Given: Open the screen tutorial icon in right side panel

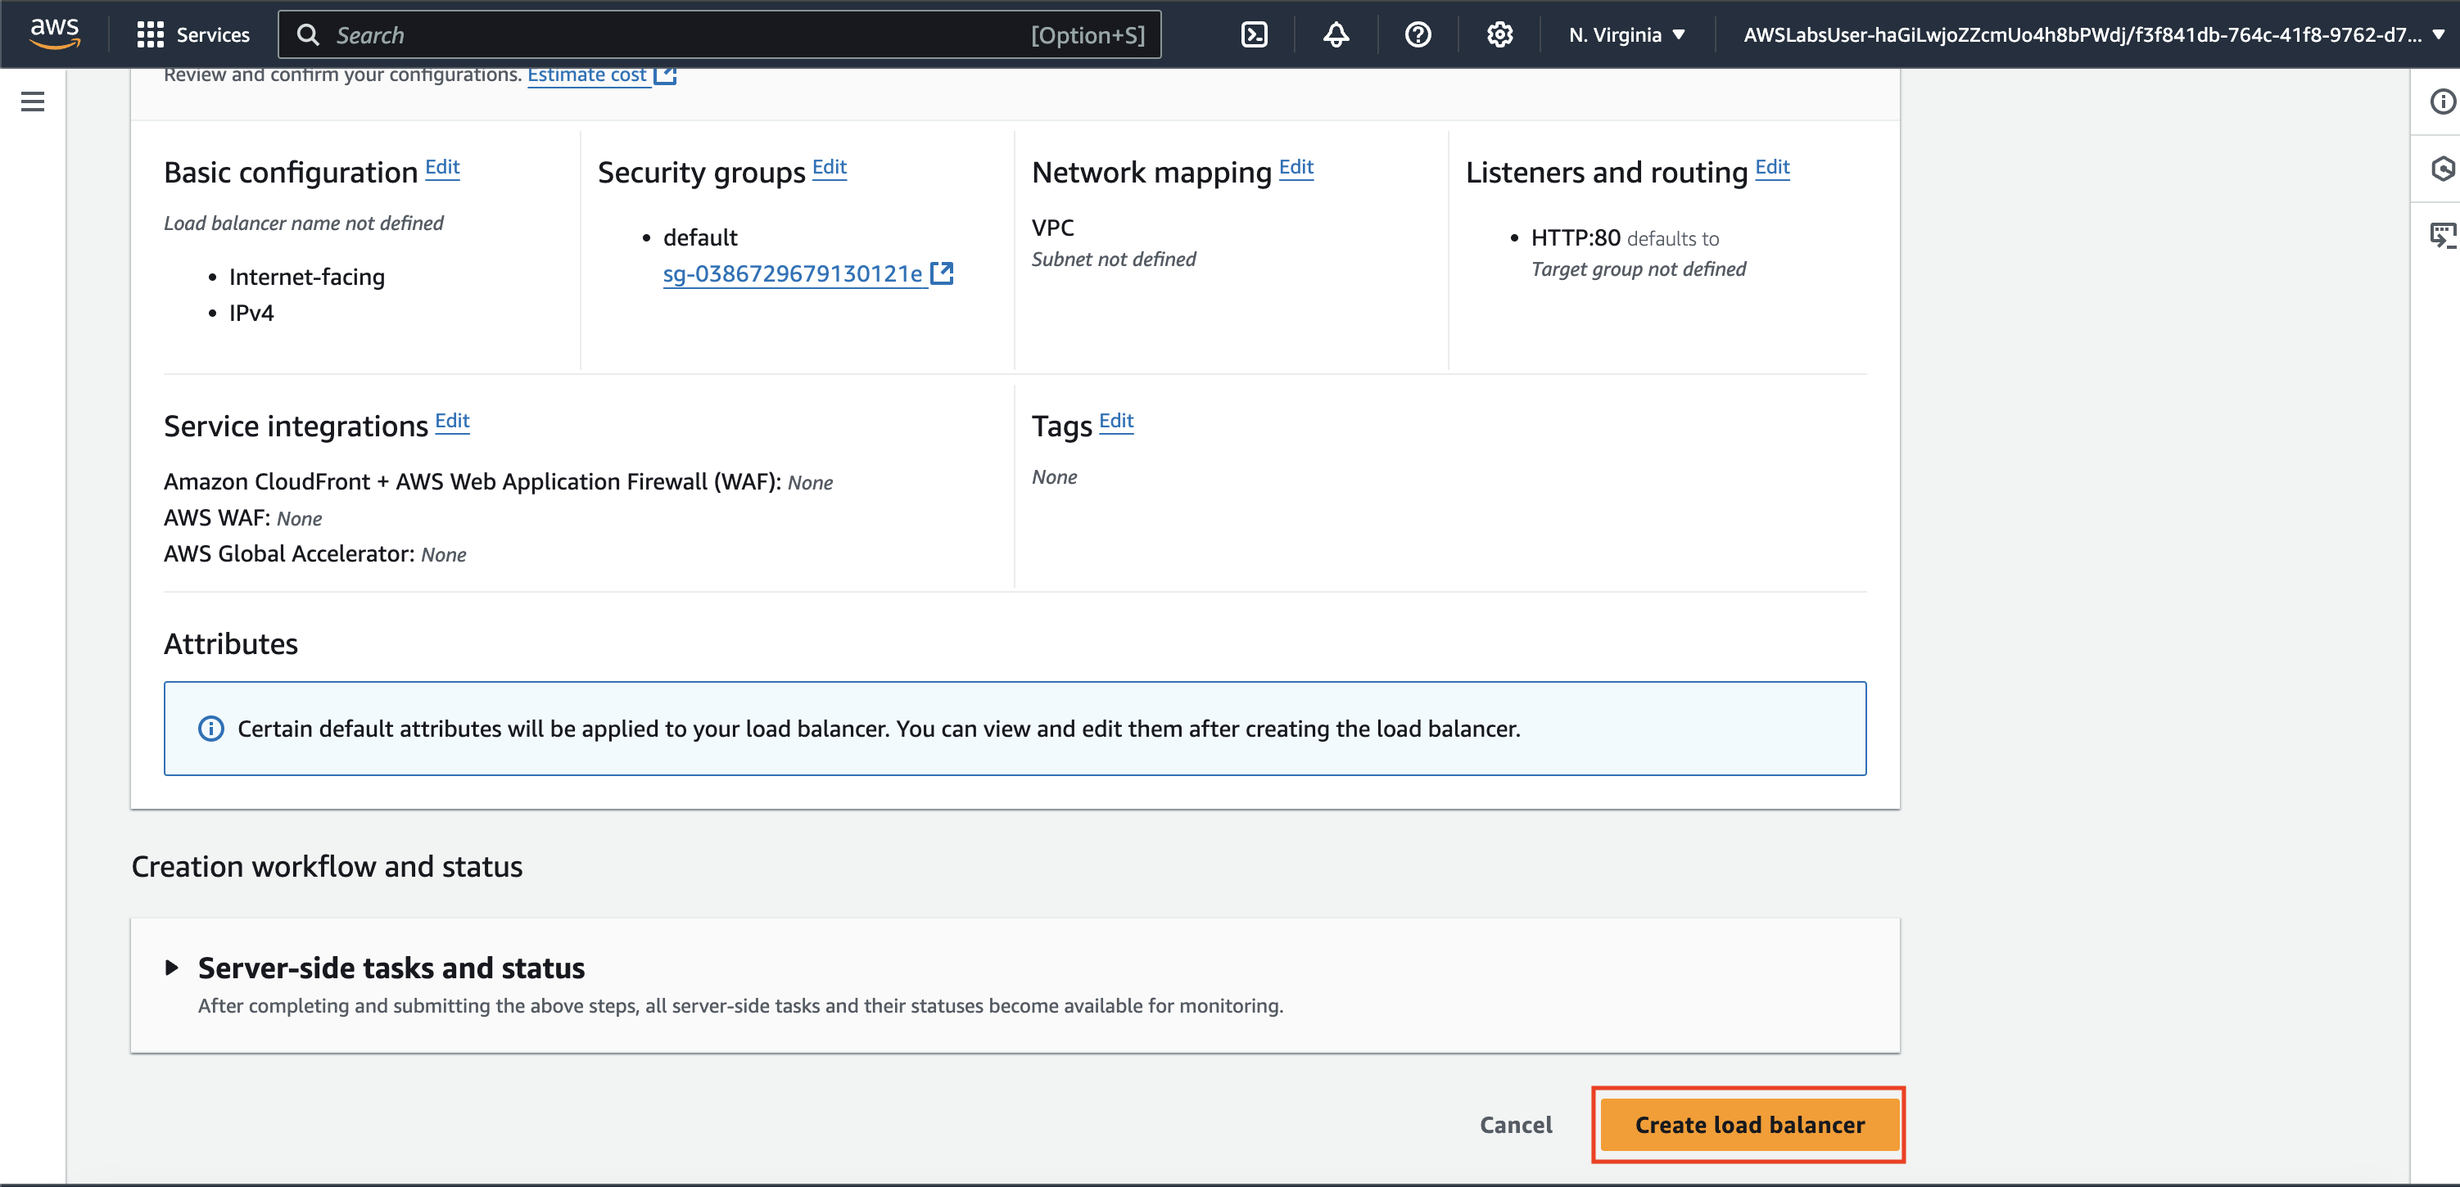Looking at the screenshot, I should 2442,235.
